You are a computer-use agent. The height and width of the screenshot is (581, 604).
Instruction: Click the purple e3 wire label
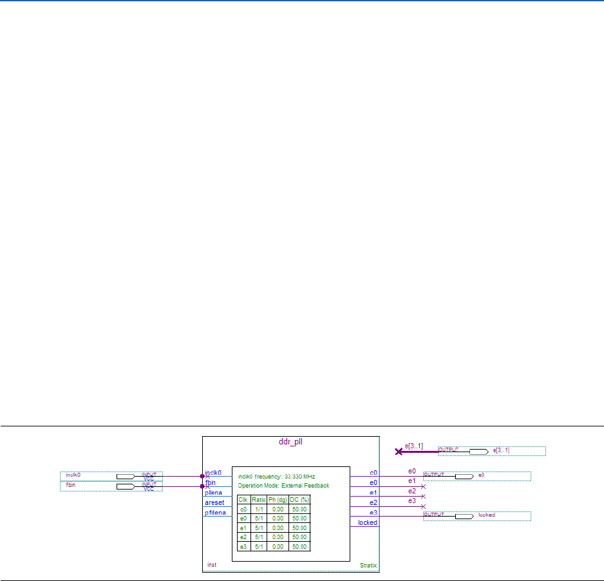(412, 501)
